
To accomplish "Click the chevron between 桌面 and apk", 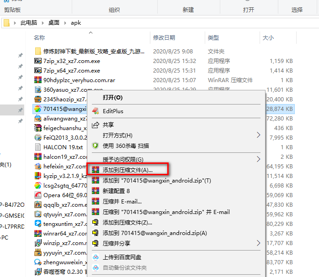I will [x=65, y=23].
